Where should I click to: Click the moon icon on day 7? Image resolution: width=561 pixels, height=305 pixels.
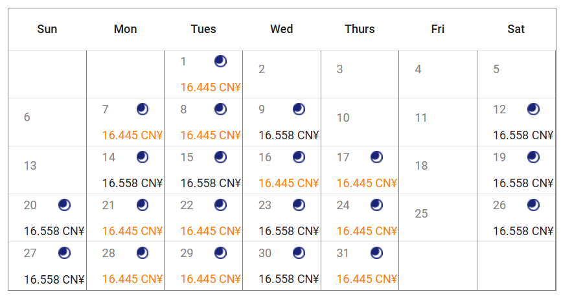tap(143, 109)
